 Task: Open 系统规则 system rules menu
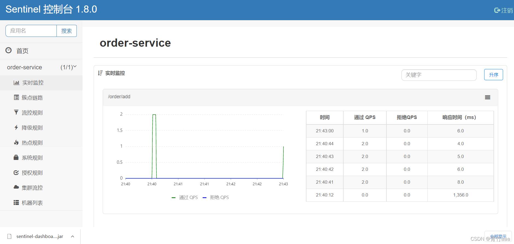tap(32, 158)
